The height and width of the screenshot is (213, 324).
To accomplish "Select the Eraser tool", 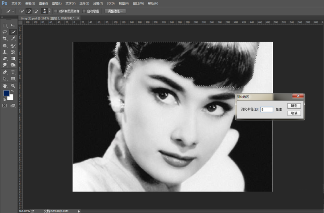I will tap(5, 59).
